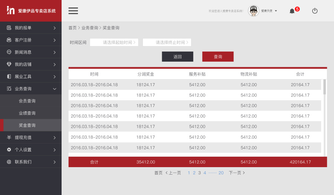The width and height of the screenshot is (334, 195).
Task: Click the 服务补贴 column header
Action: click(x=197, y=74)
